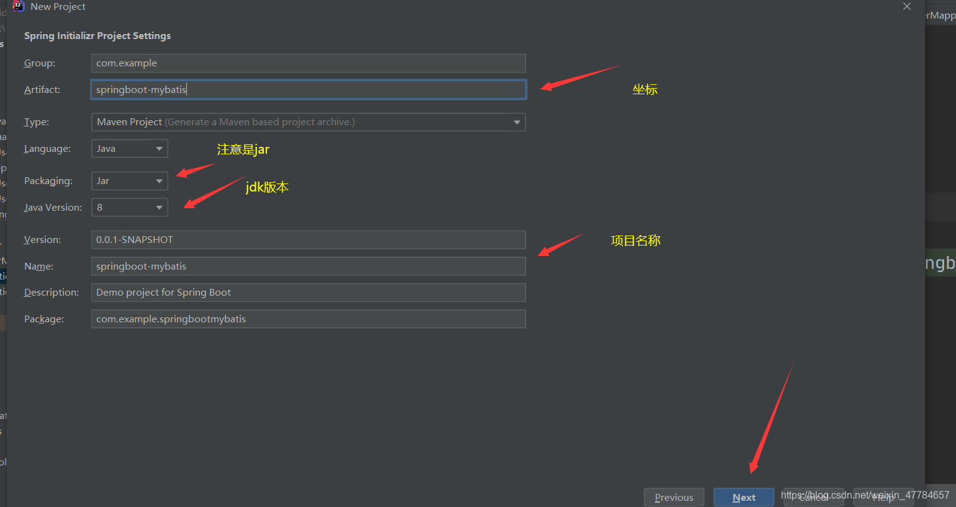Viewport: 956px width, 507px height.
Task: Close the New Project dialog
Action: 907,6
